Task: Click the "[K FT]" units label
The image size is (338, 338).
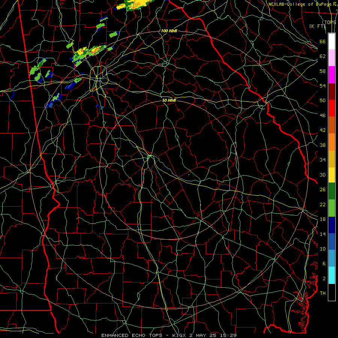Action: tap(317, 26)
